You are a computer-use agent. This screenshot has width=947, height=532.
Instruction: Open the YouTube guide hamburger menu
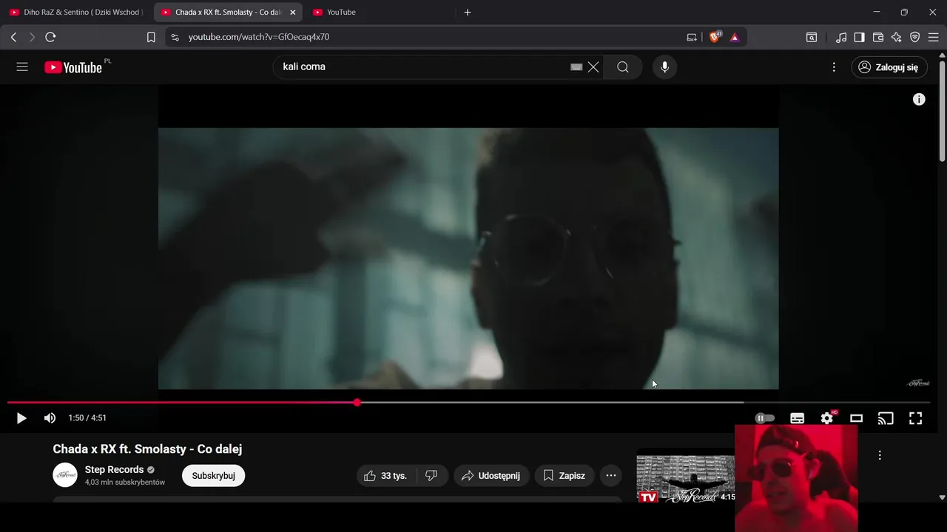click(22, 67)
